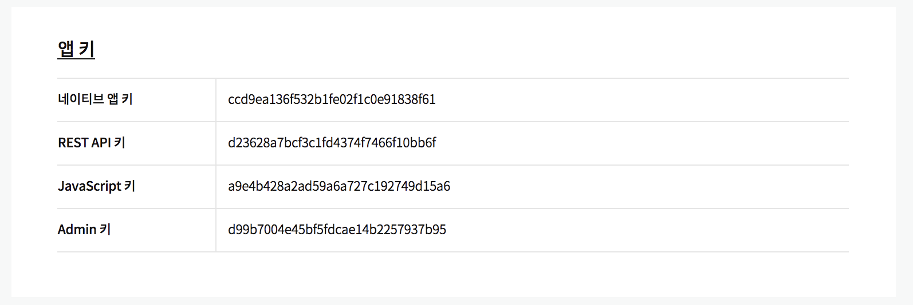Select Admin key value starting d99b70

click(x=337, y=230)
